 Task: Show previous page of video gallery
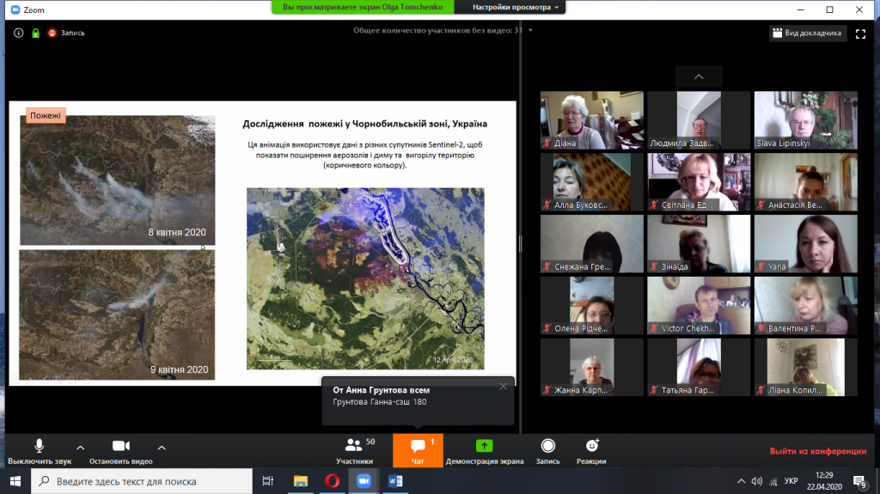point(699,76)
